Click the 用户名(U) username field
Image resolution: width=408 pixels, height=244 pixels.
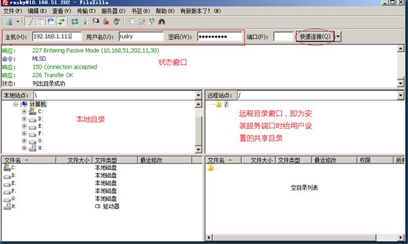(141, 37)
